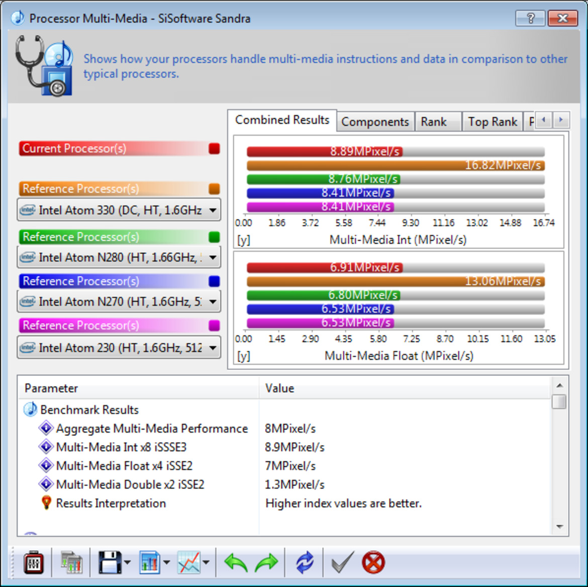Click the Value column header
The image size is (588, 587).
(404, 388)
